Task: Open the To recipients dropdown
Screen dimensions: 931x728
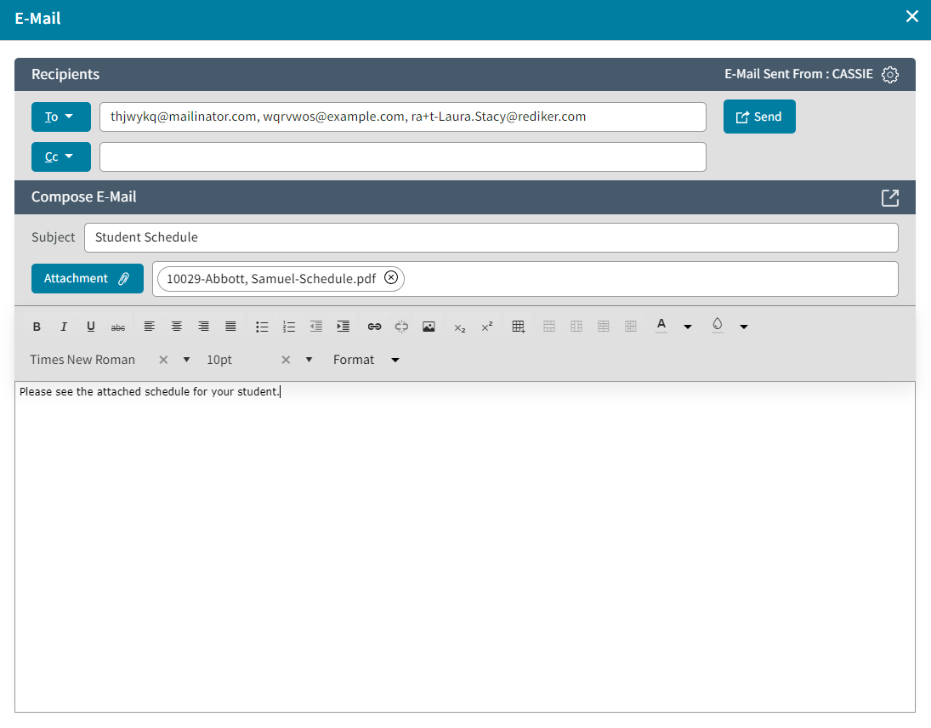Action: [61, 117]
